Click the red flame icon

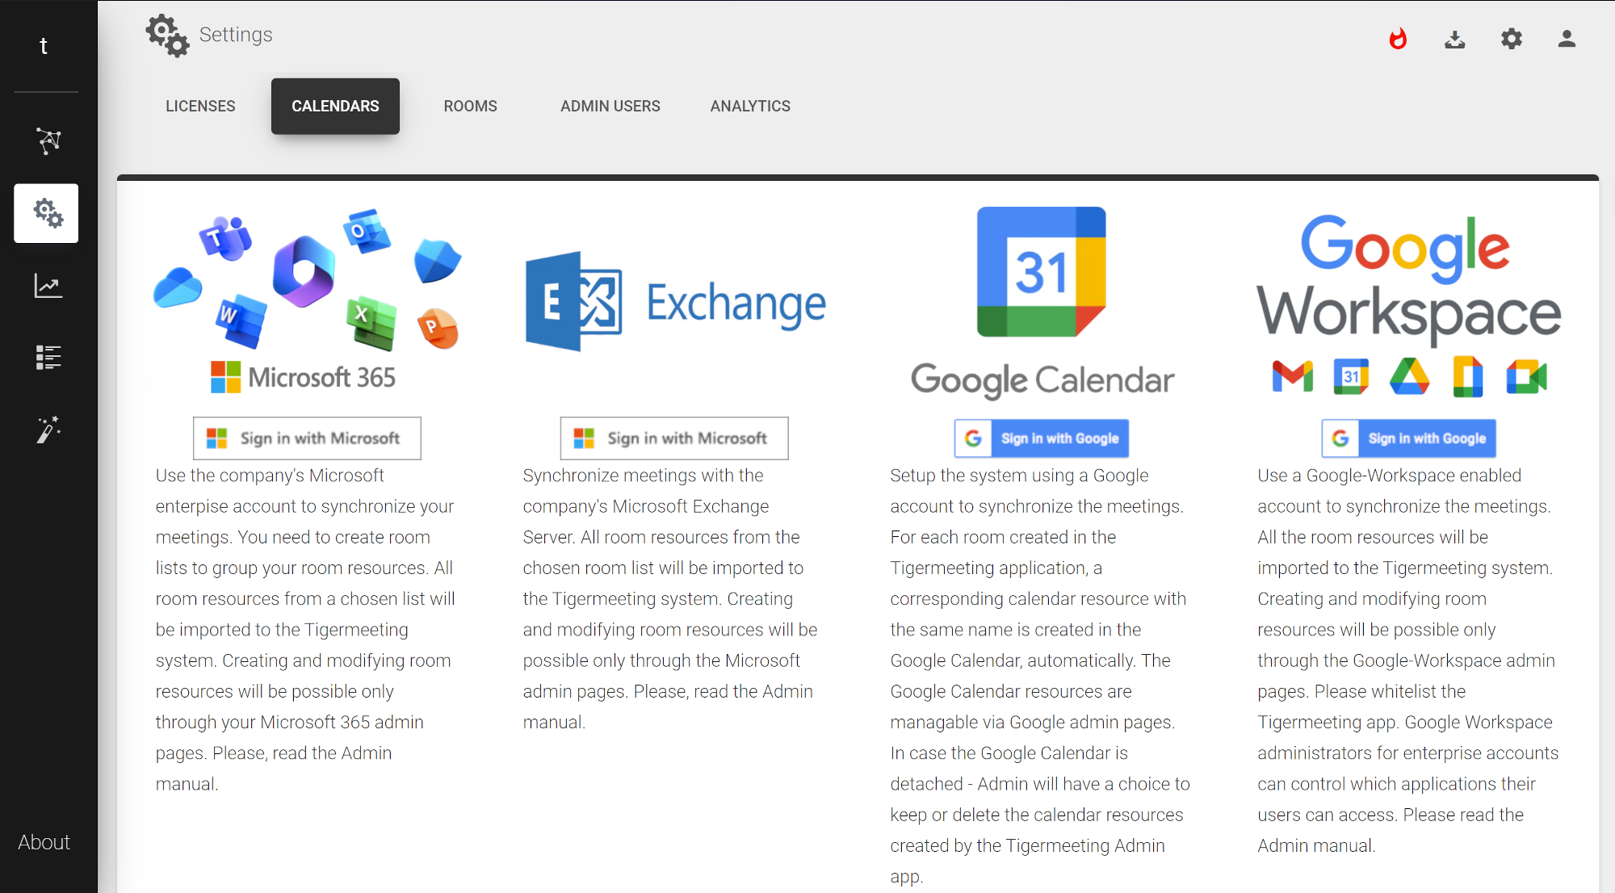coord(1398,39)
